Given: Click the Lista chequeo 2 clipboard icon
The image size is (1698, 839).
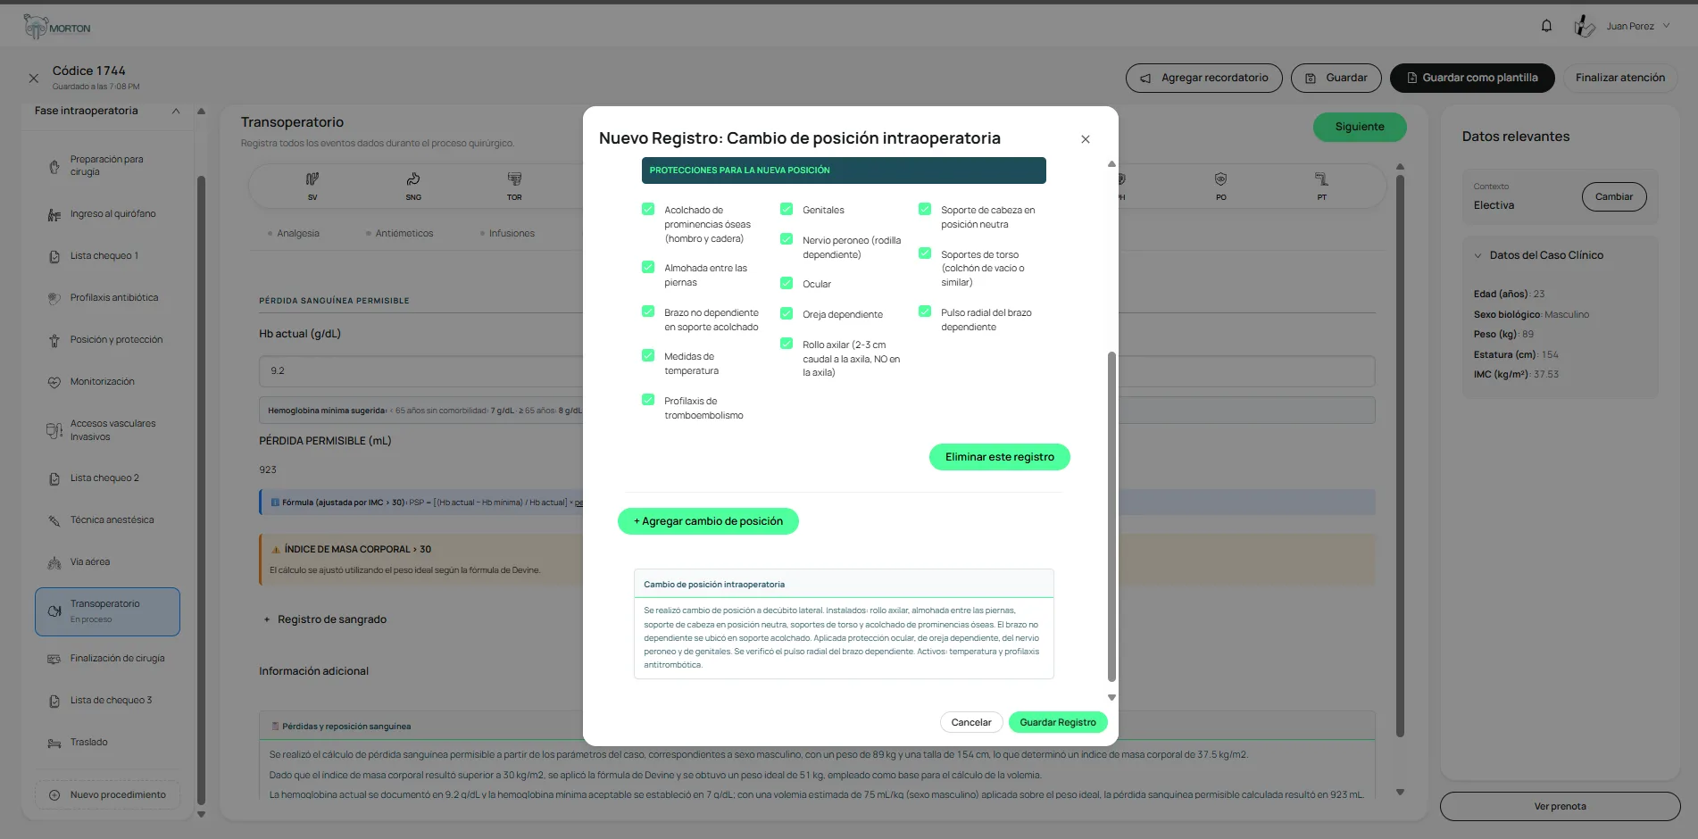Looking at the screenshot, I should click(54, 478).
